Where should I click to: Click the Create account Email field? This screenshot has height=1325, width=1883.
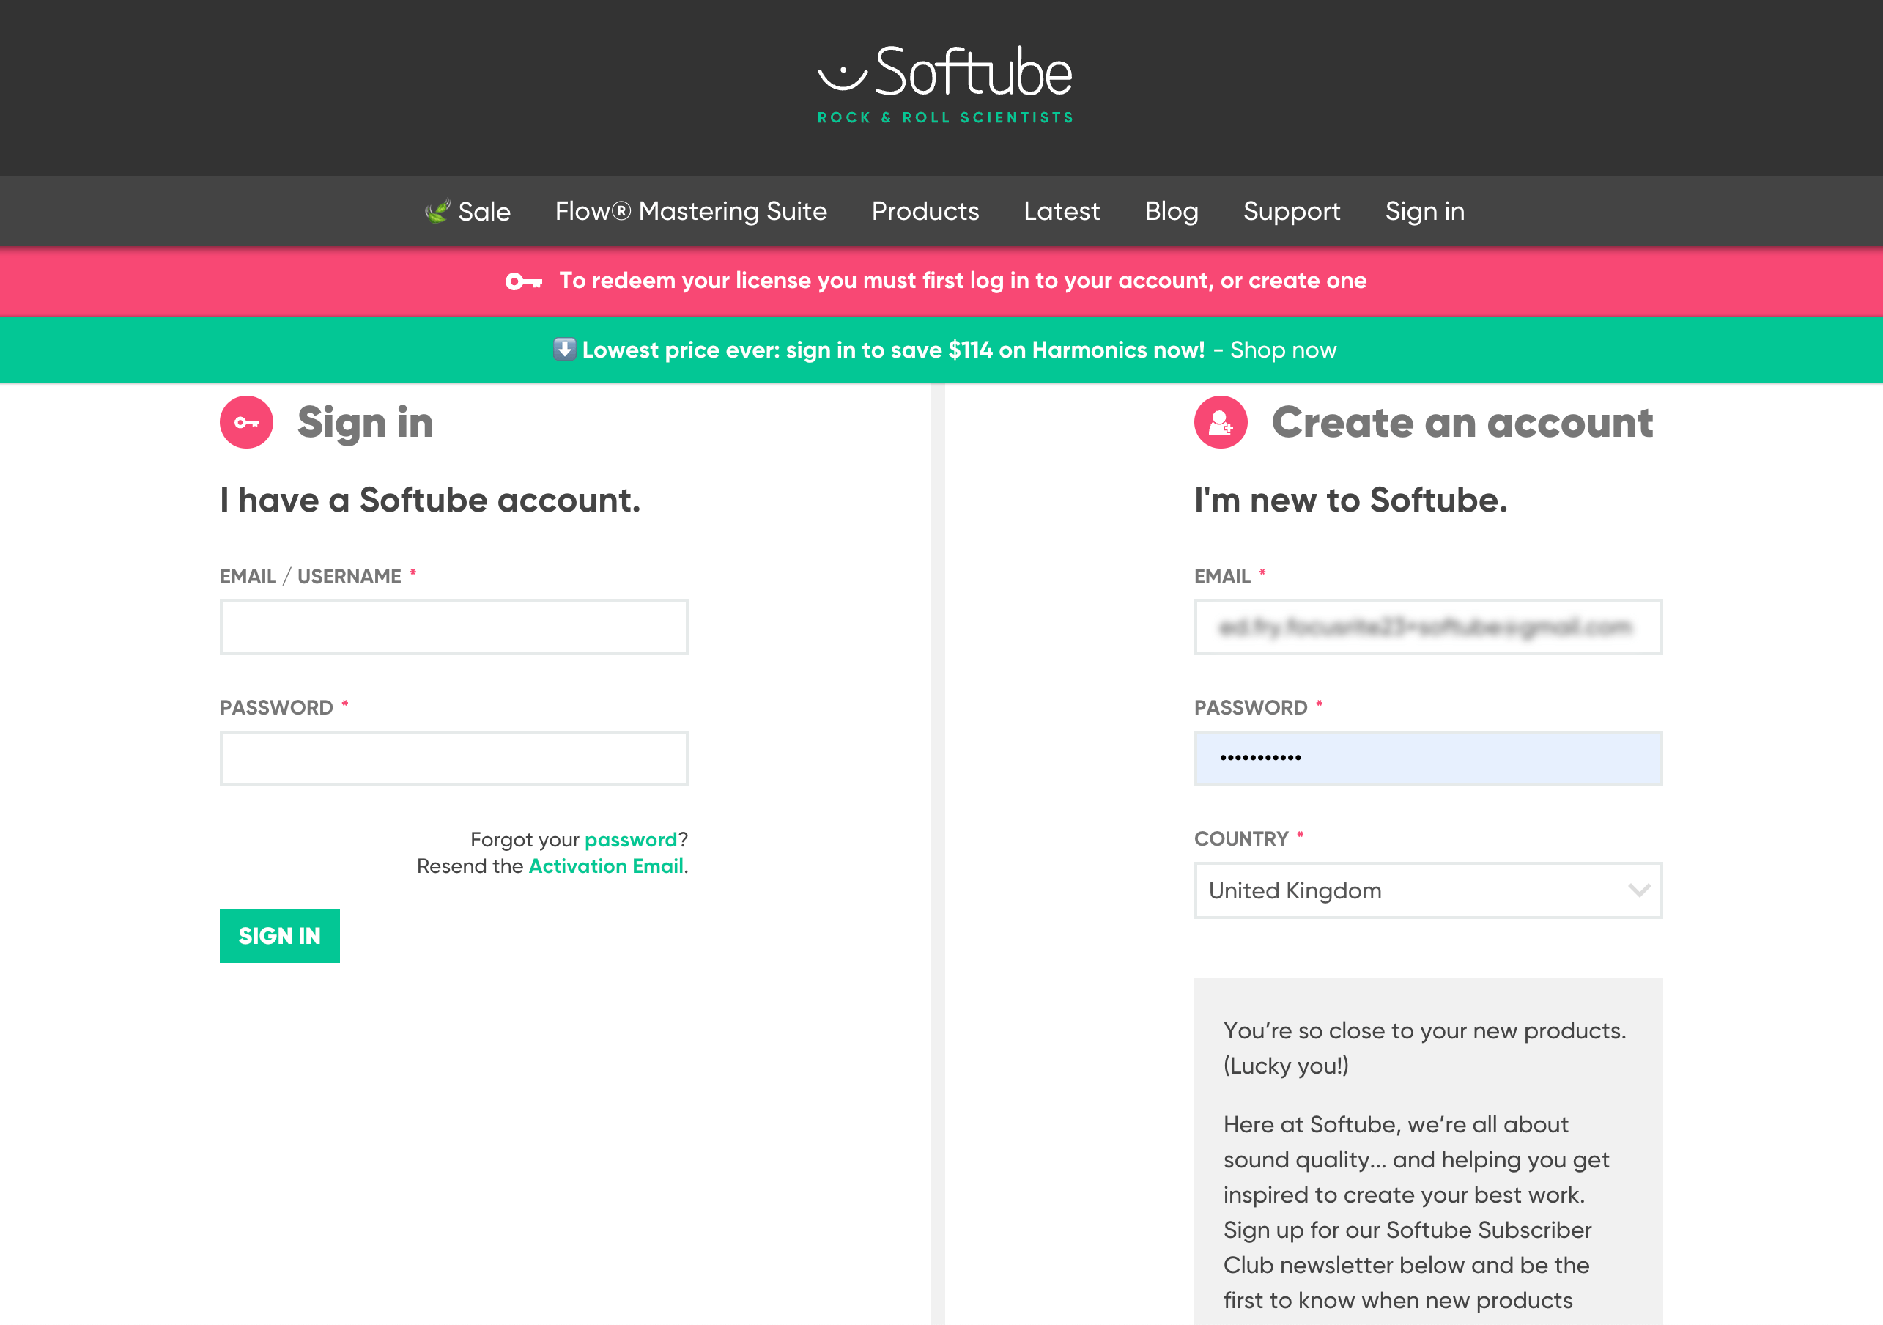pyautogui.click(x=1428, y=627)
